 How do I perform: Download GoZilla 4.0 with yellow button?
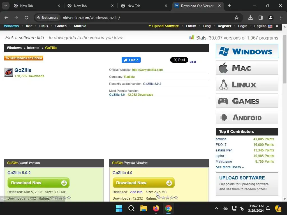tap(143, 183)
